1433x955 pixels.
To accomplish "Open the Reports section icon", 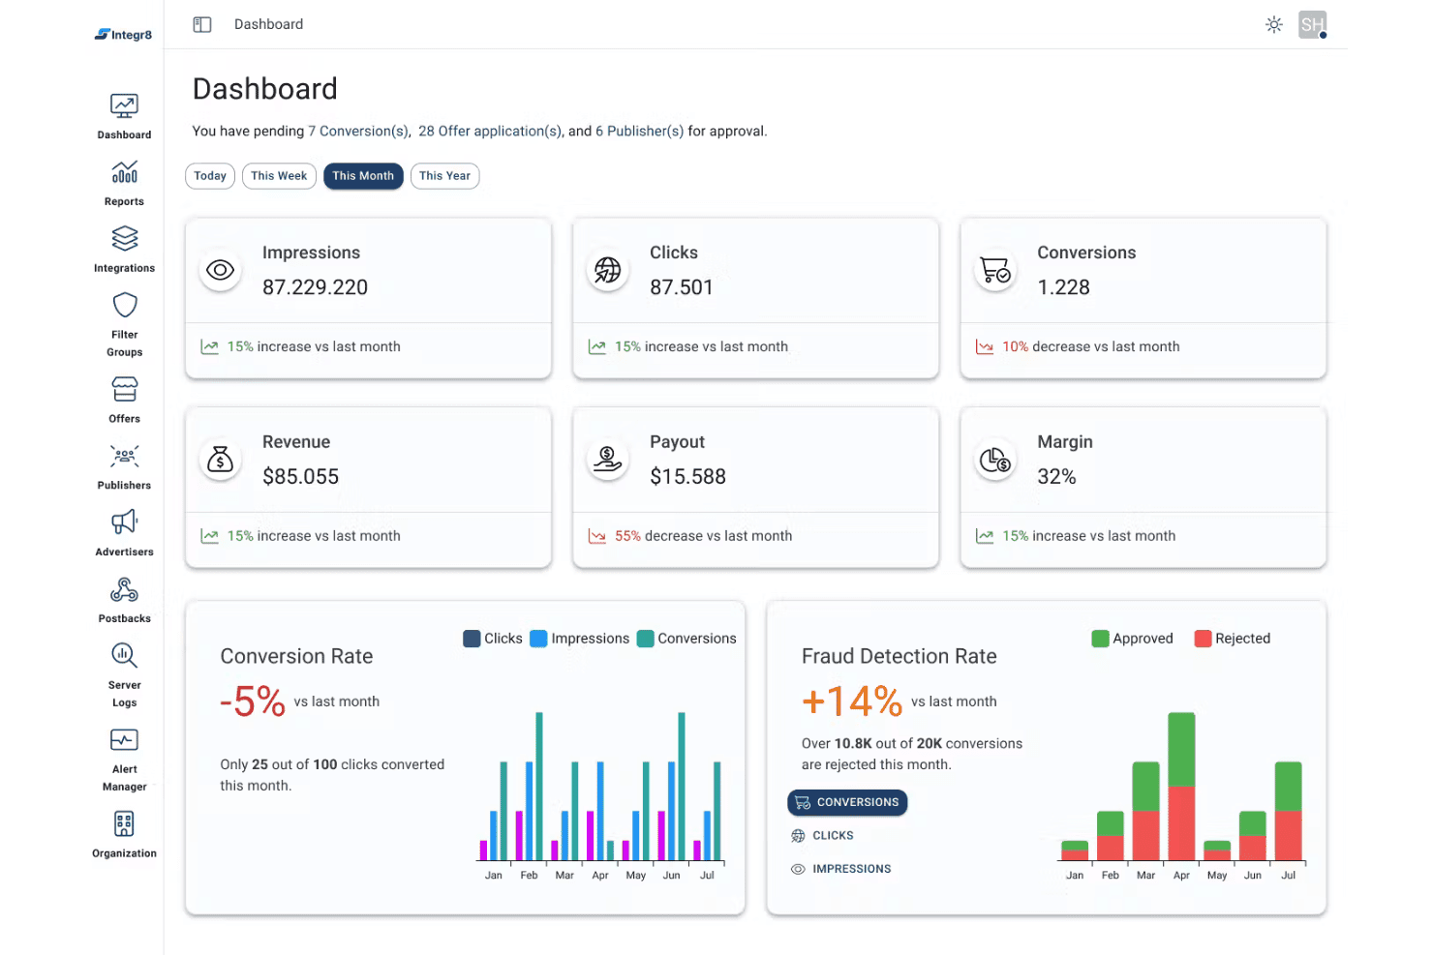I will coord(124,172).
